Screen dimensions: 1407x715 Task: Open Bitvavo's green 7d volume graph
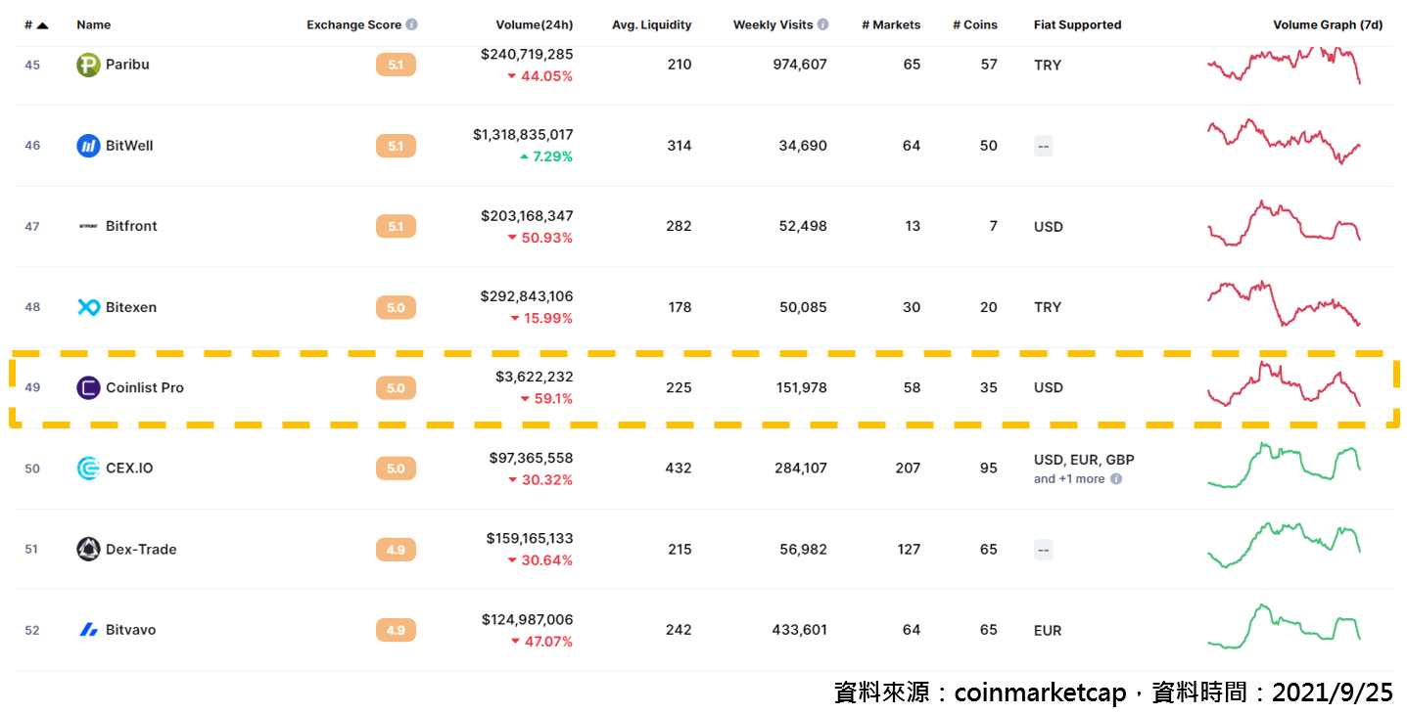point(1284,626)
